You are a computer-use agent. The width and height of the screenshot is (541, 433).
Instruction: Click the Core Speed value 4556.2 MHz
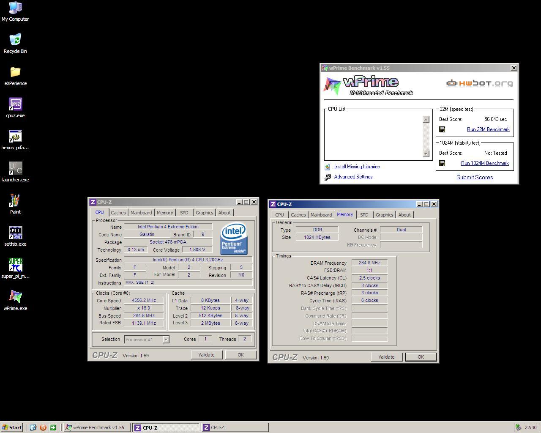coord(144,301)
